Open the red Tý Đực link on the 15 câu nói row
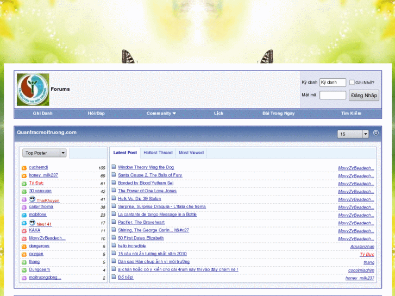The image size is (395, 296). pyautogui.click(x=367, y=254)
